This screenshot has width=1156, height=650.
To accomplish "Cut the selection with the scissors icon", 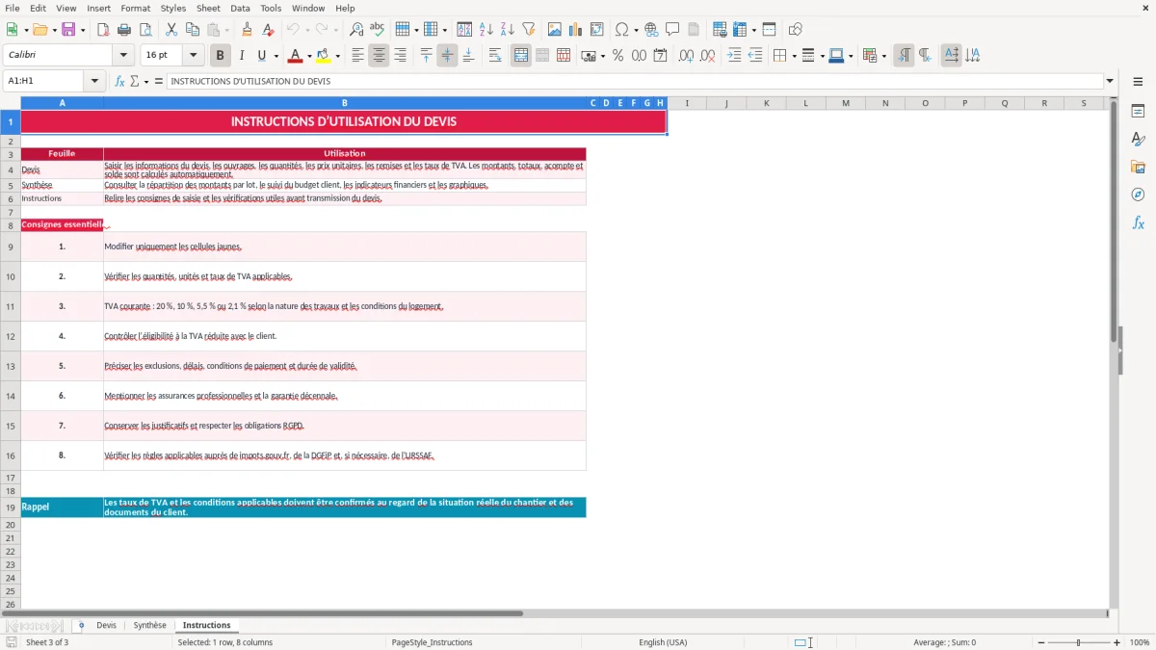I will [x=171, y=30].
